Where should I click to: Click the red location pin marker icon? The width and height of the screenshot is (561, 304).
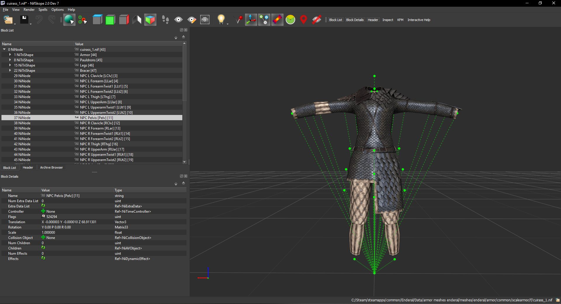pos(304,20)
